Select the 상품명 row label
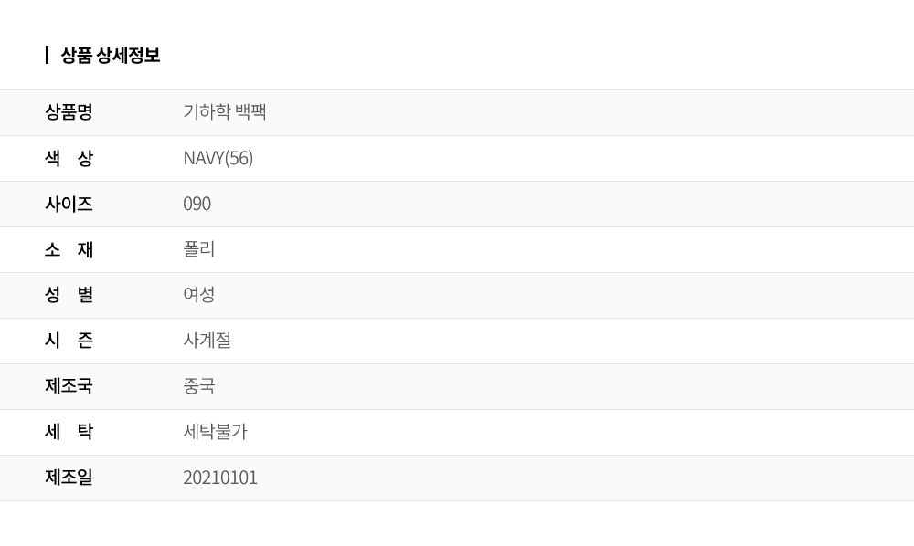 69,112
